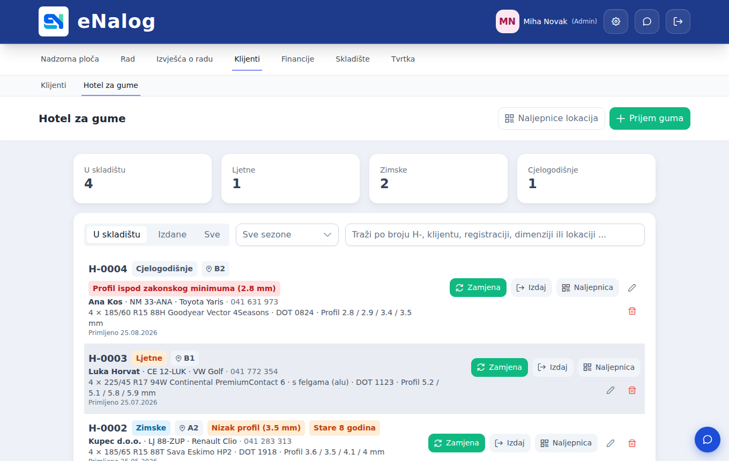Delete entry H-0003 with trash icon
The image size is (729, 461).
point(632,390)
